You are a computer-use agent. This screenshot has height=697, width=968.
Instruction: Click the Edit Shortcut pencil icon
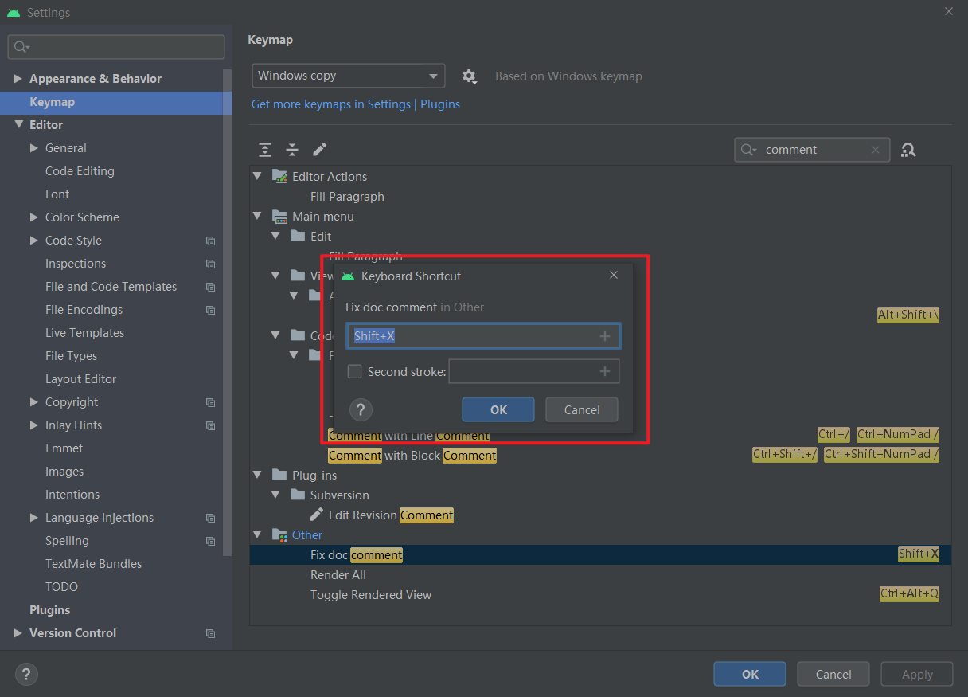[x=319, y=149]
